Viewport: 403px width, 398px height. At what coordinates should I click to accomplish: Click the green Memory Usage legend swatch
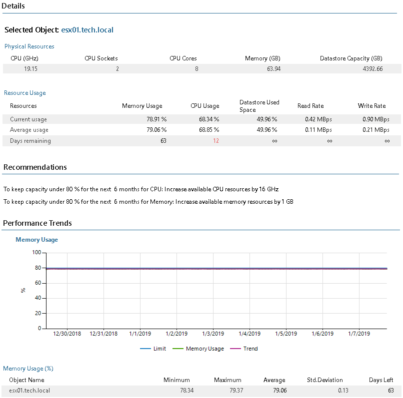(x=178, y=349)
